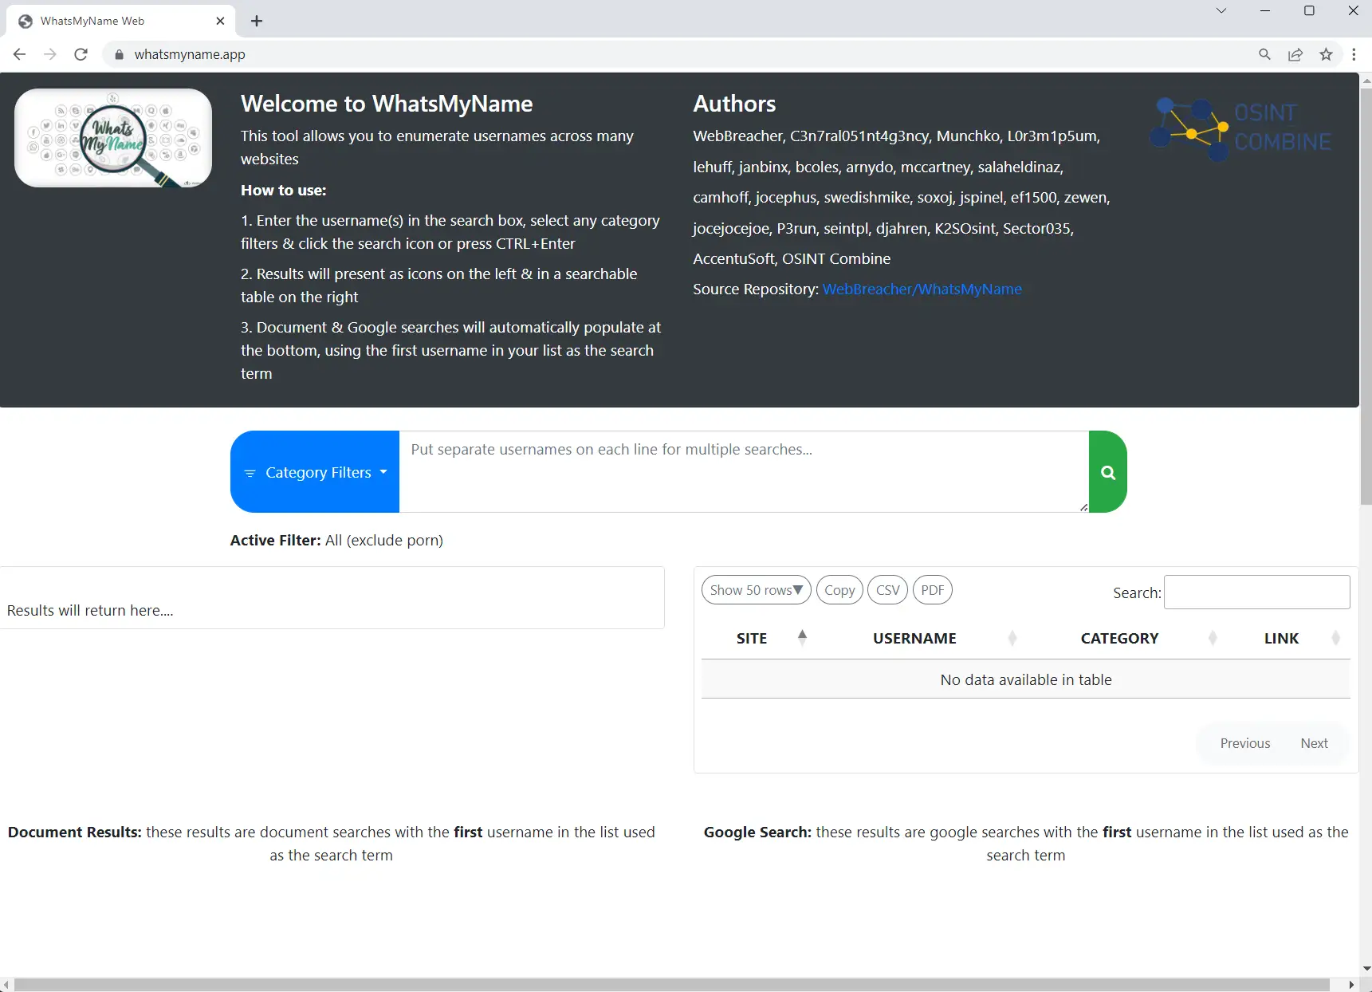This screenshot has width=1372, height=992.
Task: Click the WhatsMyName logo image
Action: click(x=112, y=138)
